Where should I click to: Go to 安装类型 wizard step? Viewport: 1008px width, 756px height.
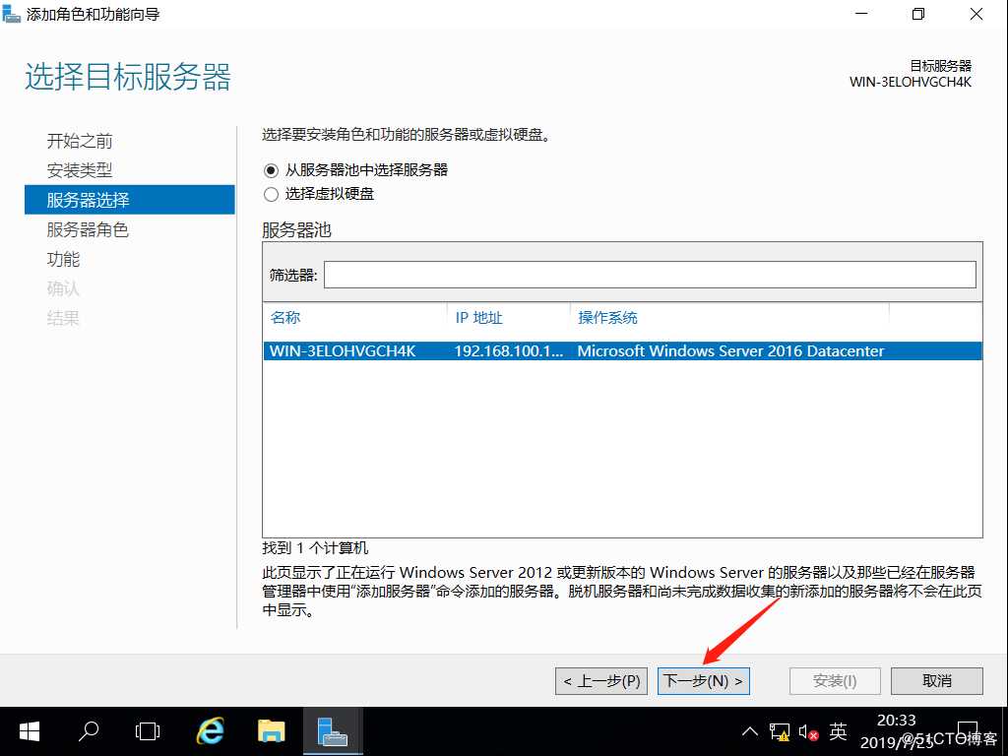(x=80, y=170)
